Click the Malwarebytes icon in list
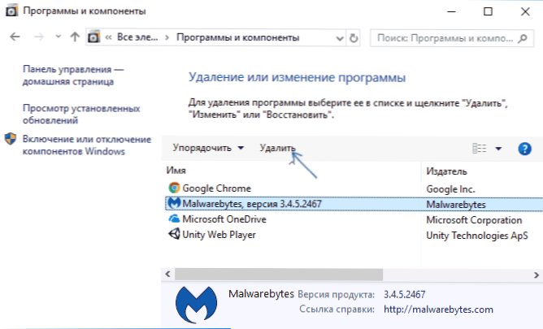 (x=174, y=203)
